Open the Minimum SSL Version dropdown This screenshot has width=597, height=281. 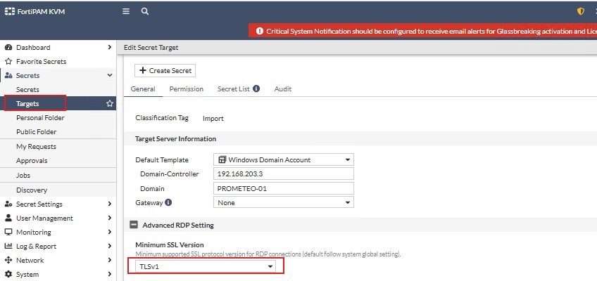coord(206,266)
